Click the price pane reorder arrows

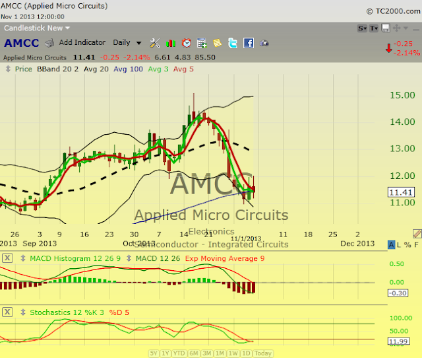click(x=8, y=69)
